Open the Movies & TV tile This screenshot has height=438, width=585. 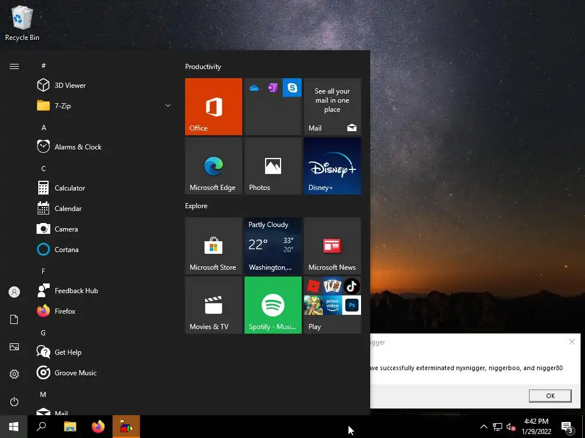click(214, 305)
